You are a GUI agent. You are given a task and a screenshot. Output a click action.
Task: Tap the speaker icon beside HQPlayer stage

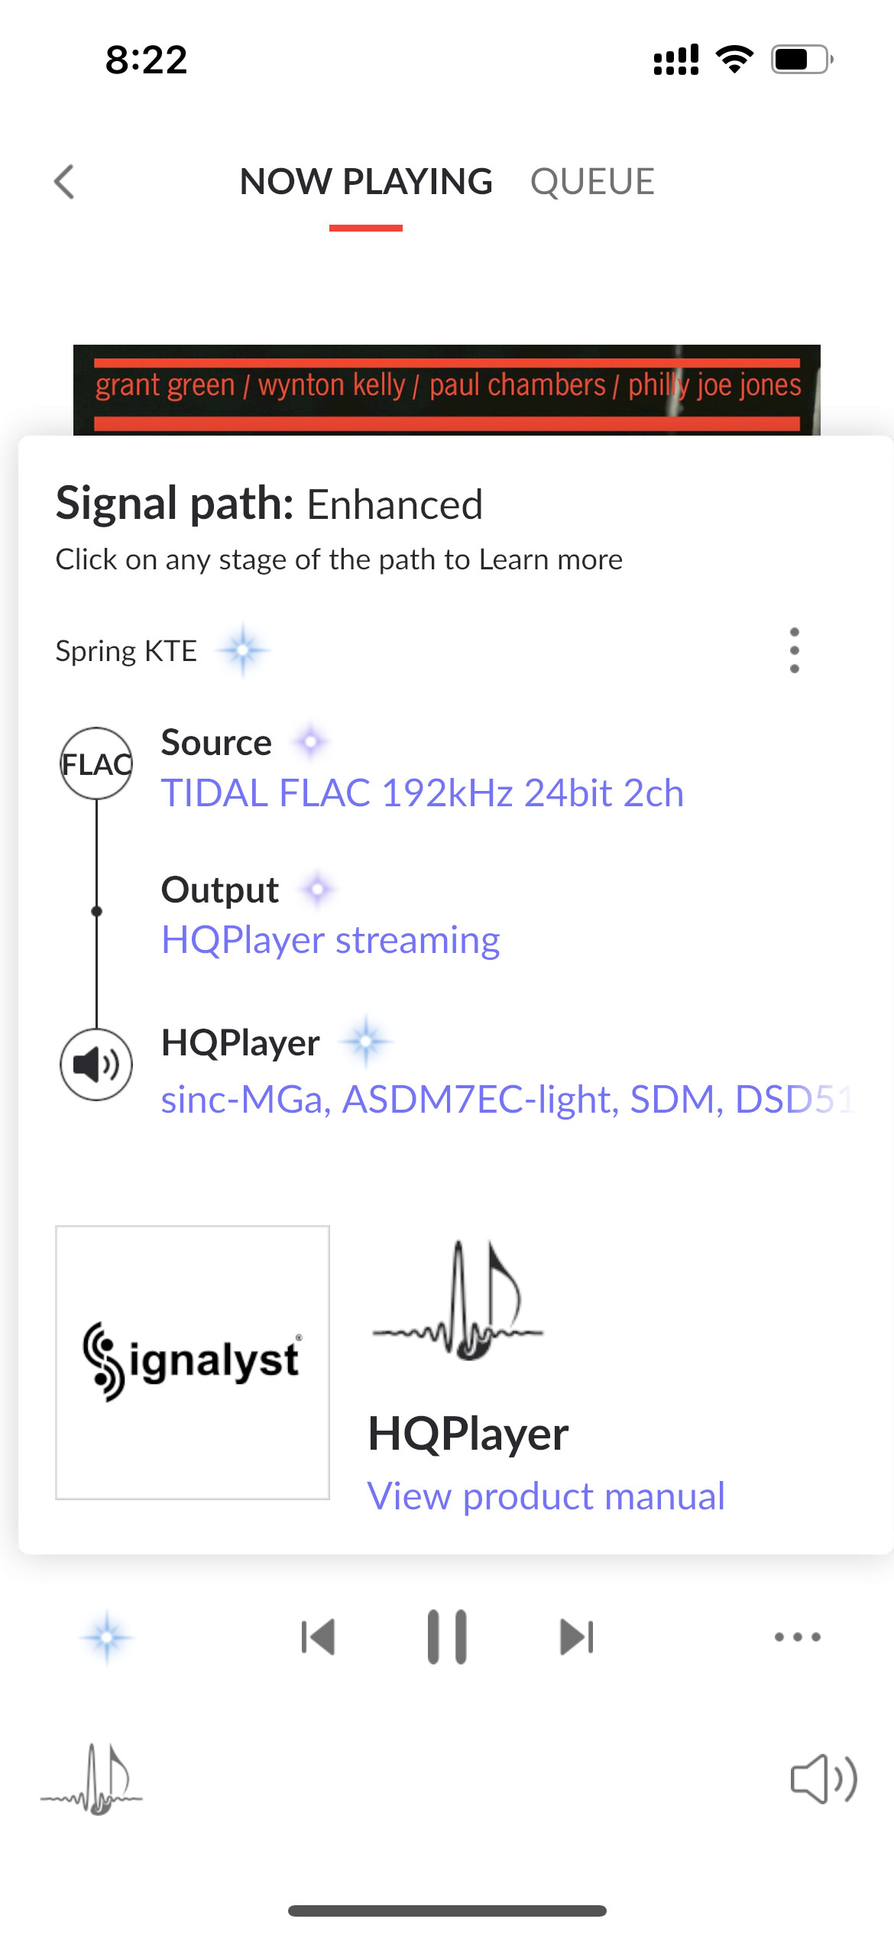tap(96, 1065)
